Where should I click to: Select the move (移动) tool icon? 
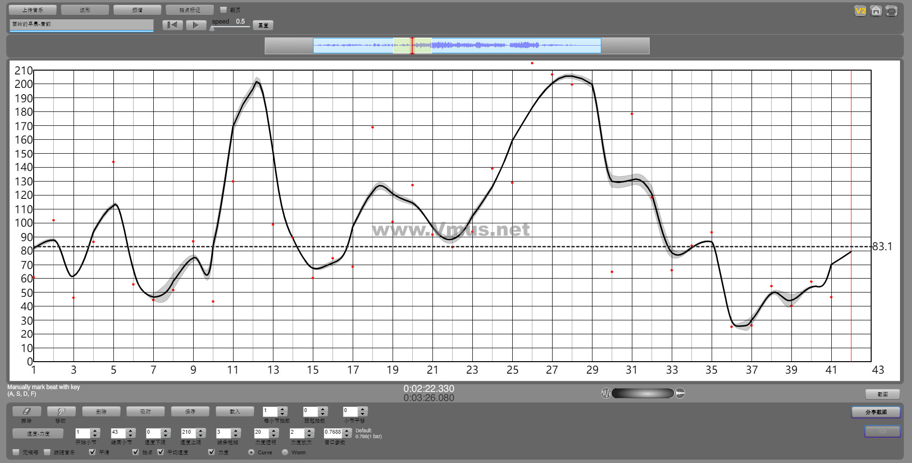pyautogui.click(x=61, y=412)
